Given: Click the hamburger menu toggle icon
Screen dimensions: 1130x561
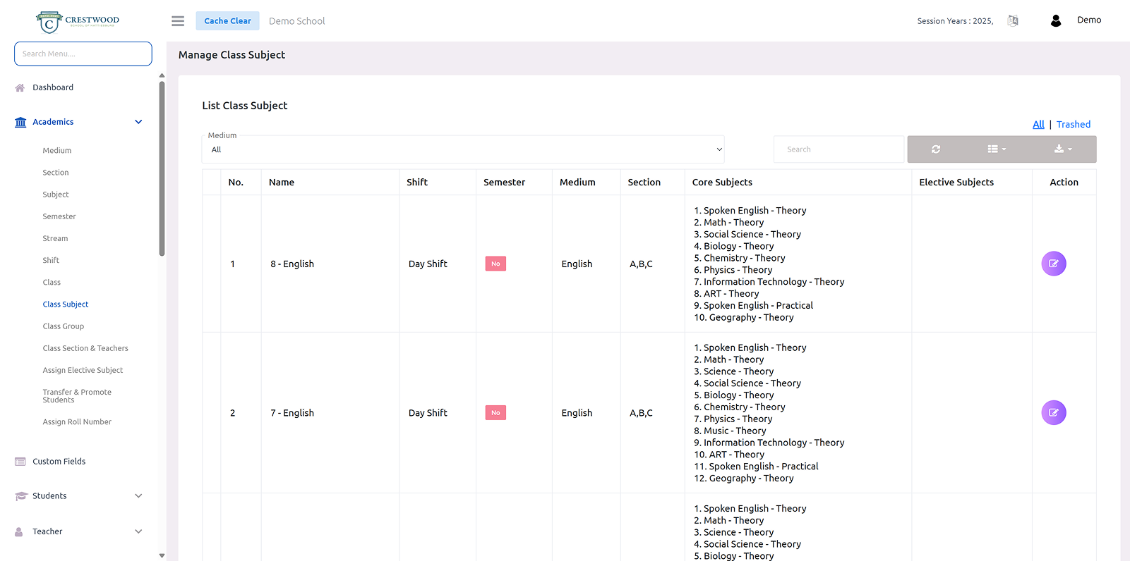Looking at the screenshot, I should [x=178, y=21].
